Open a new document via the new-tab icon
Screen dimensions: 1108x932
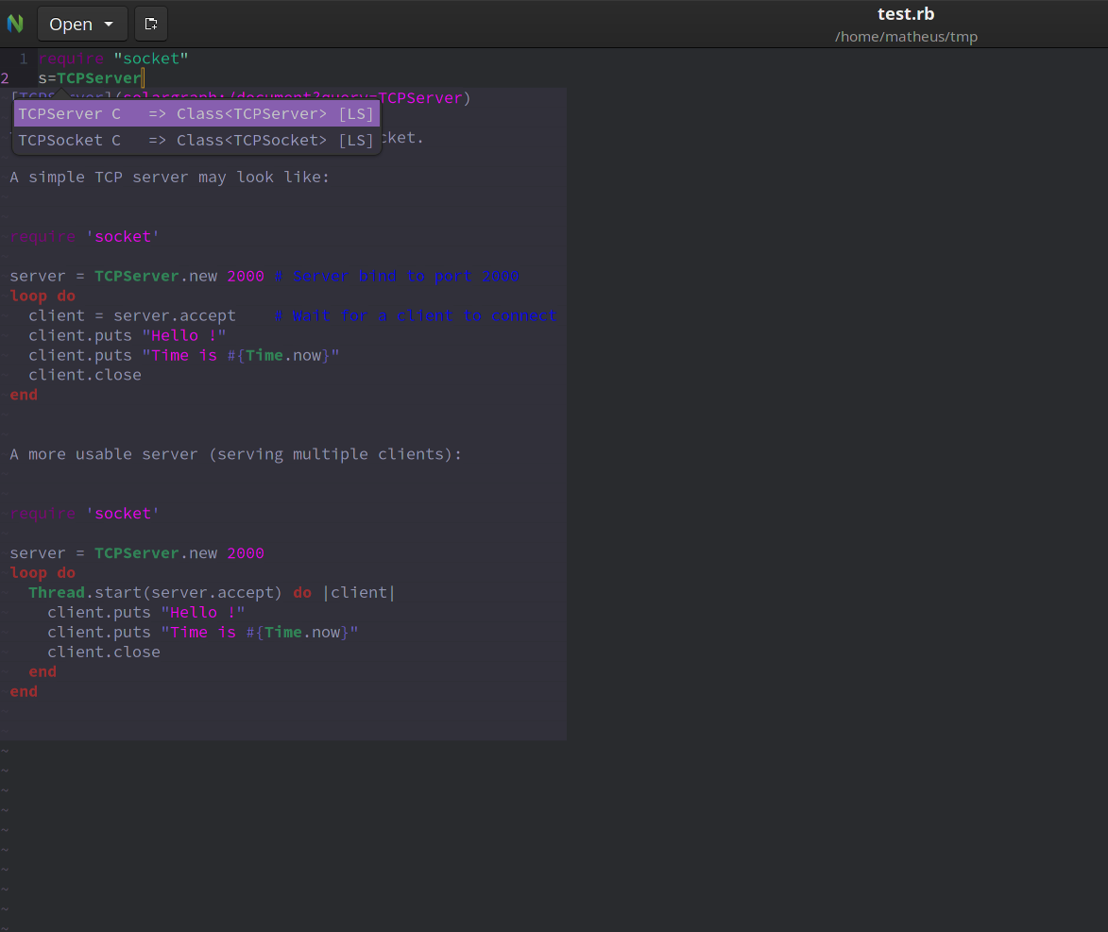[x=151, y=24]
